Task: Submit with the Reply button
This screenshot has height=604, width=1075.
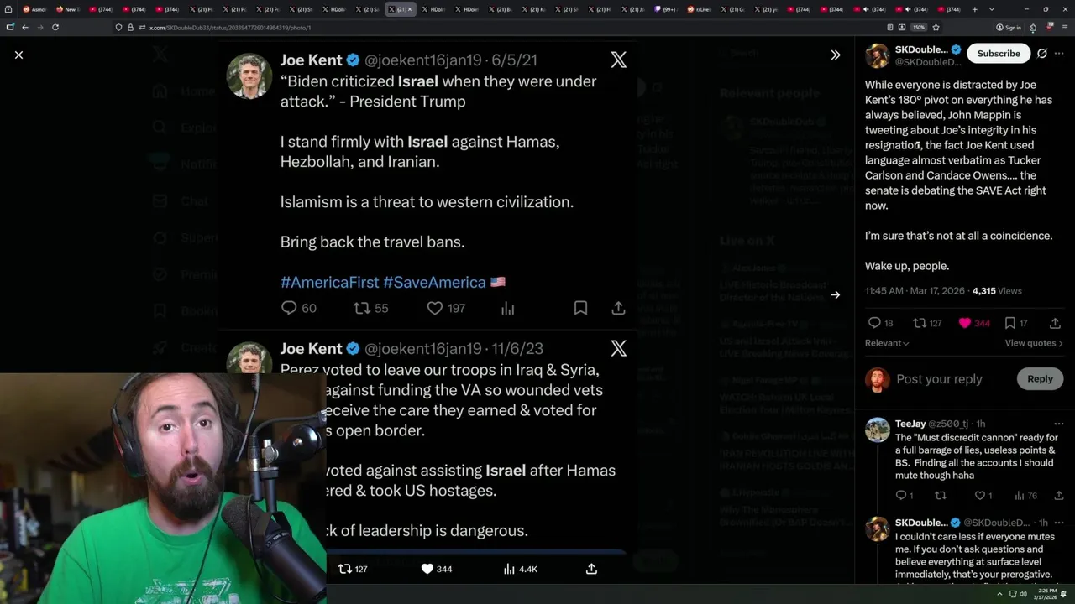Action: pos(1040,379)
